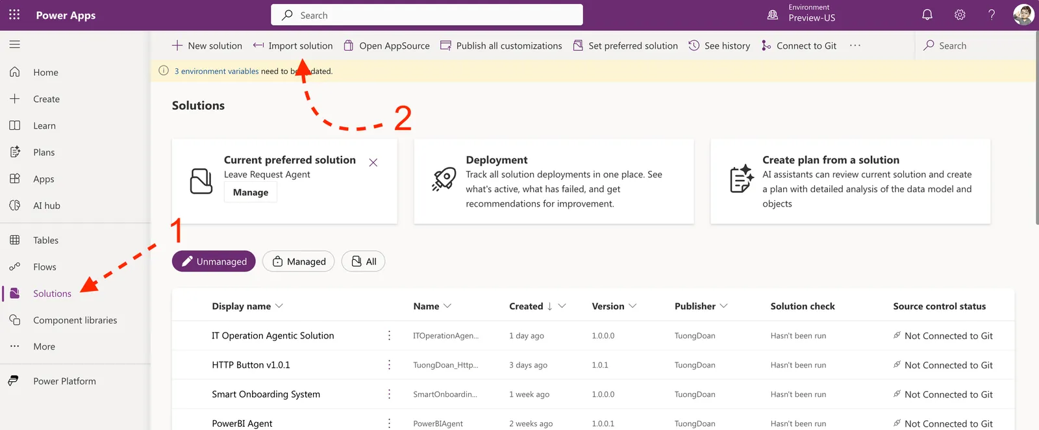
Task: Click the Power Platform icon
Action: pos(14,381)
